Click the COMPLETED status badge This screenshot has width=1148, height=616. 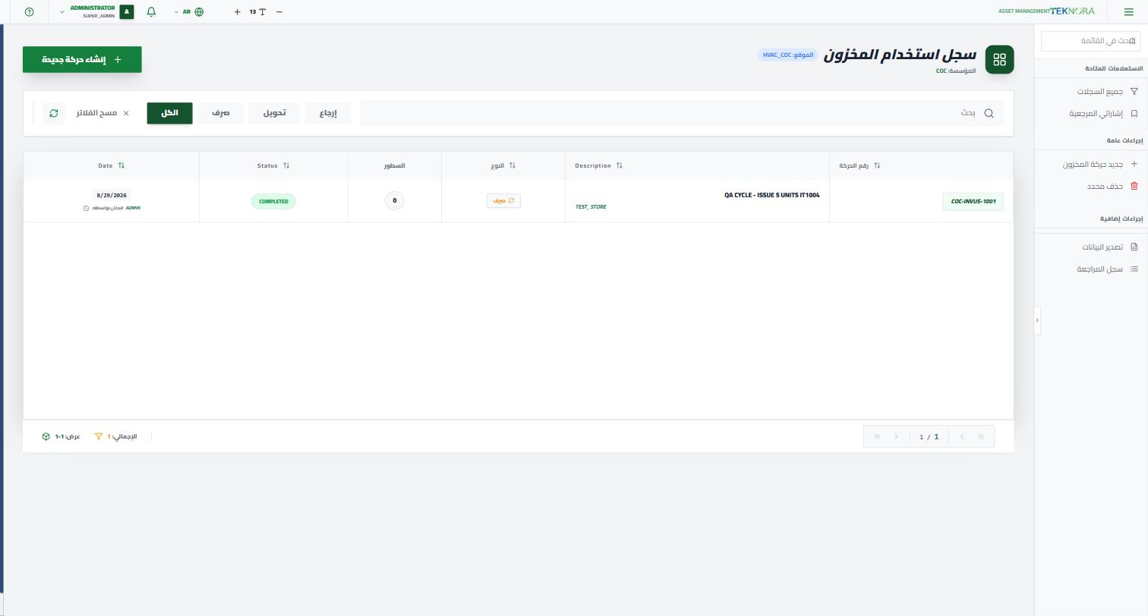click(273, 201)
